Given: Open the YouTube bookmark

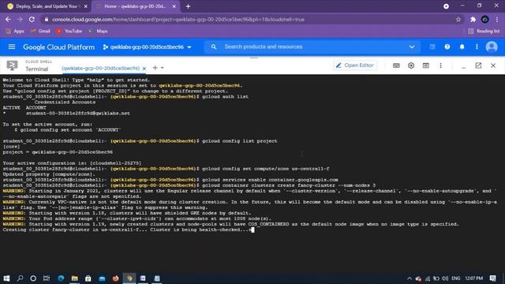Looking at the screenshot, I should [69, 32].
